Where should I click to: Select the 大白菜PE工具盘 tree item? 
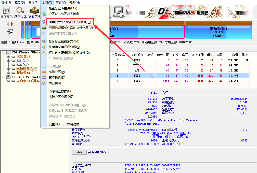tap(28, 81)
